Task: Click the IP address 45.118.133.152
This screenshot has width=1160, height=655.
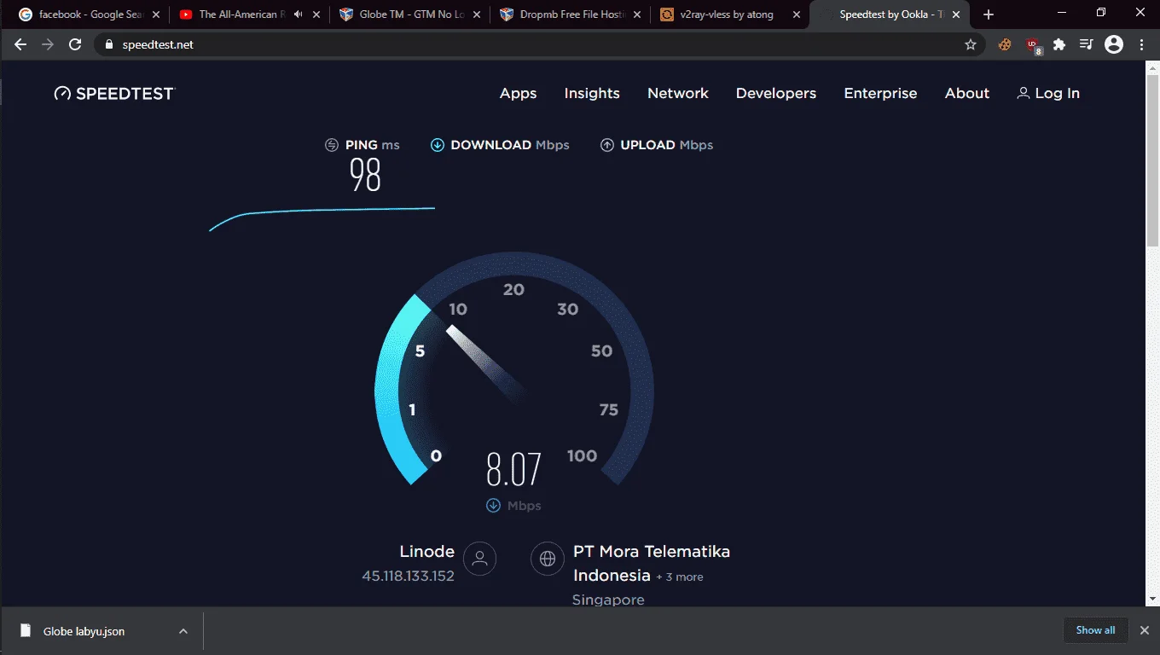Action: [x=408, y=576]
